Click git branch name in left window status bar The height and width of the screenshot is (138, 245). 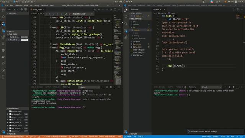[x=13, y=136]
